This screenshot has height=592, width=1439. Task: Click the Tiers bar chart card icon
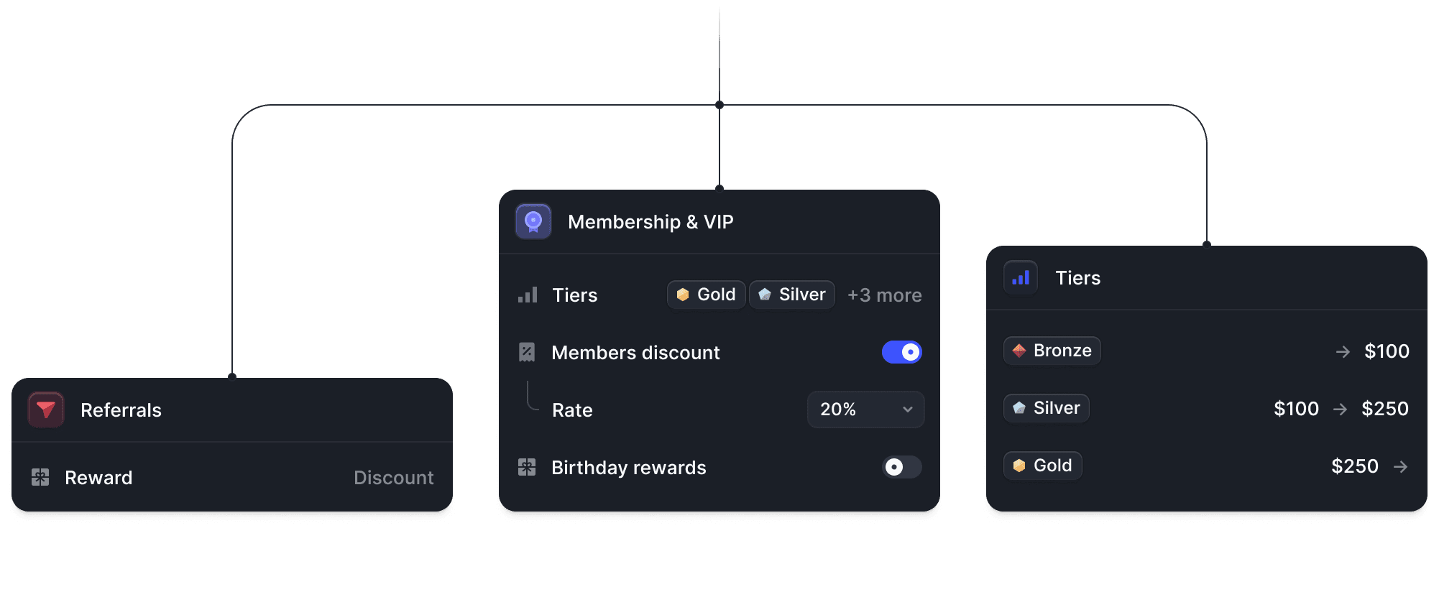pos(1021,277)
